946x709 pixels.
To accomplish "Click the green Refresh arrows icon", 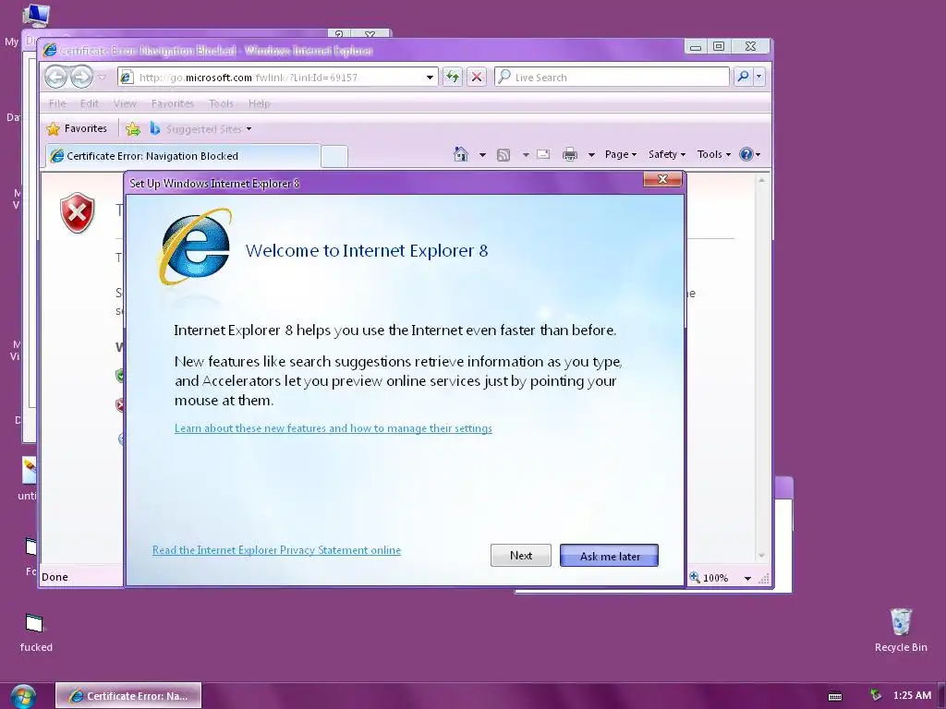I will click(453, 78).
